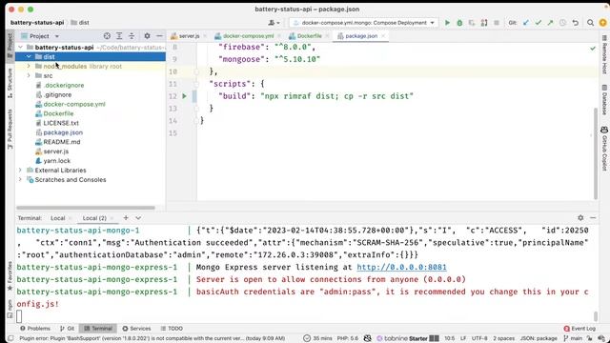This screenshot has width=610, height=343.
Task: Update project from Git (blue arrow)
Action: coord(526,23)
